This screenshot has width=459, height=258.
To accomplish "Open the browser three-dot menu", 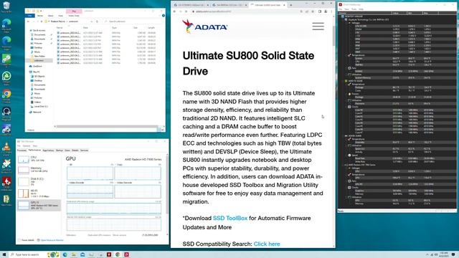I will point(331,11).
